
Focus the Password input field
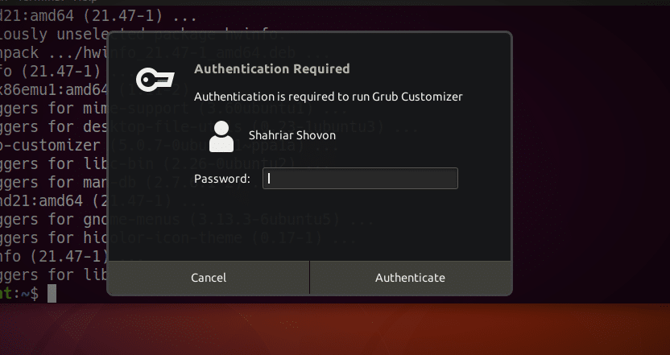pos(360,179)
